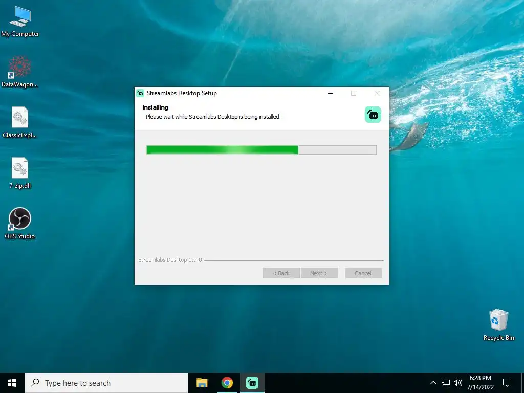Click the Streamlabs logo in the installer header
The image size is (524, 393).
click(373, 115)
